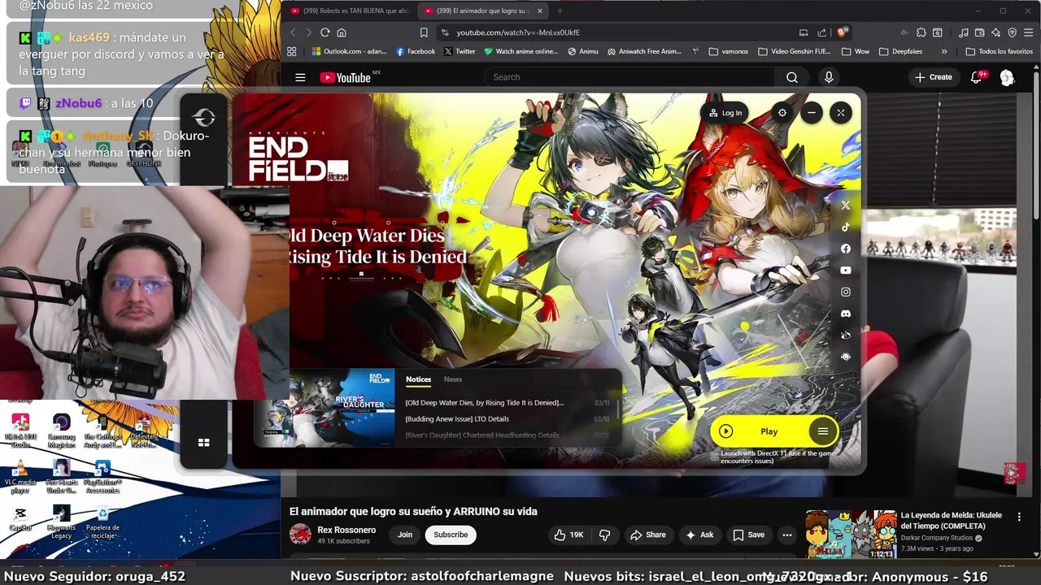Select the VLC media player desktop icon
The height and width of the screenshot is (585, 1041).
coord(20,475)
